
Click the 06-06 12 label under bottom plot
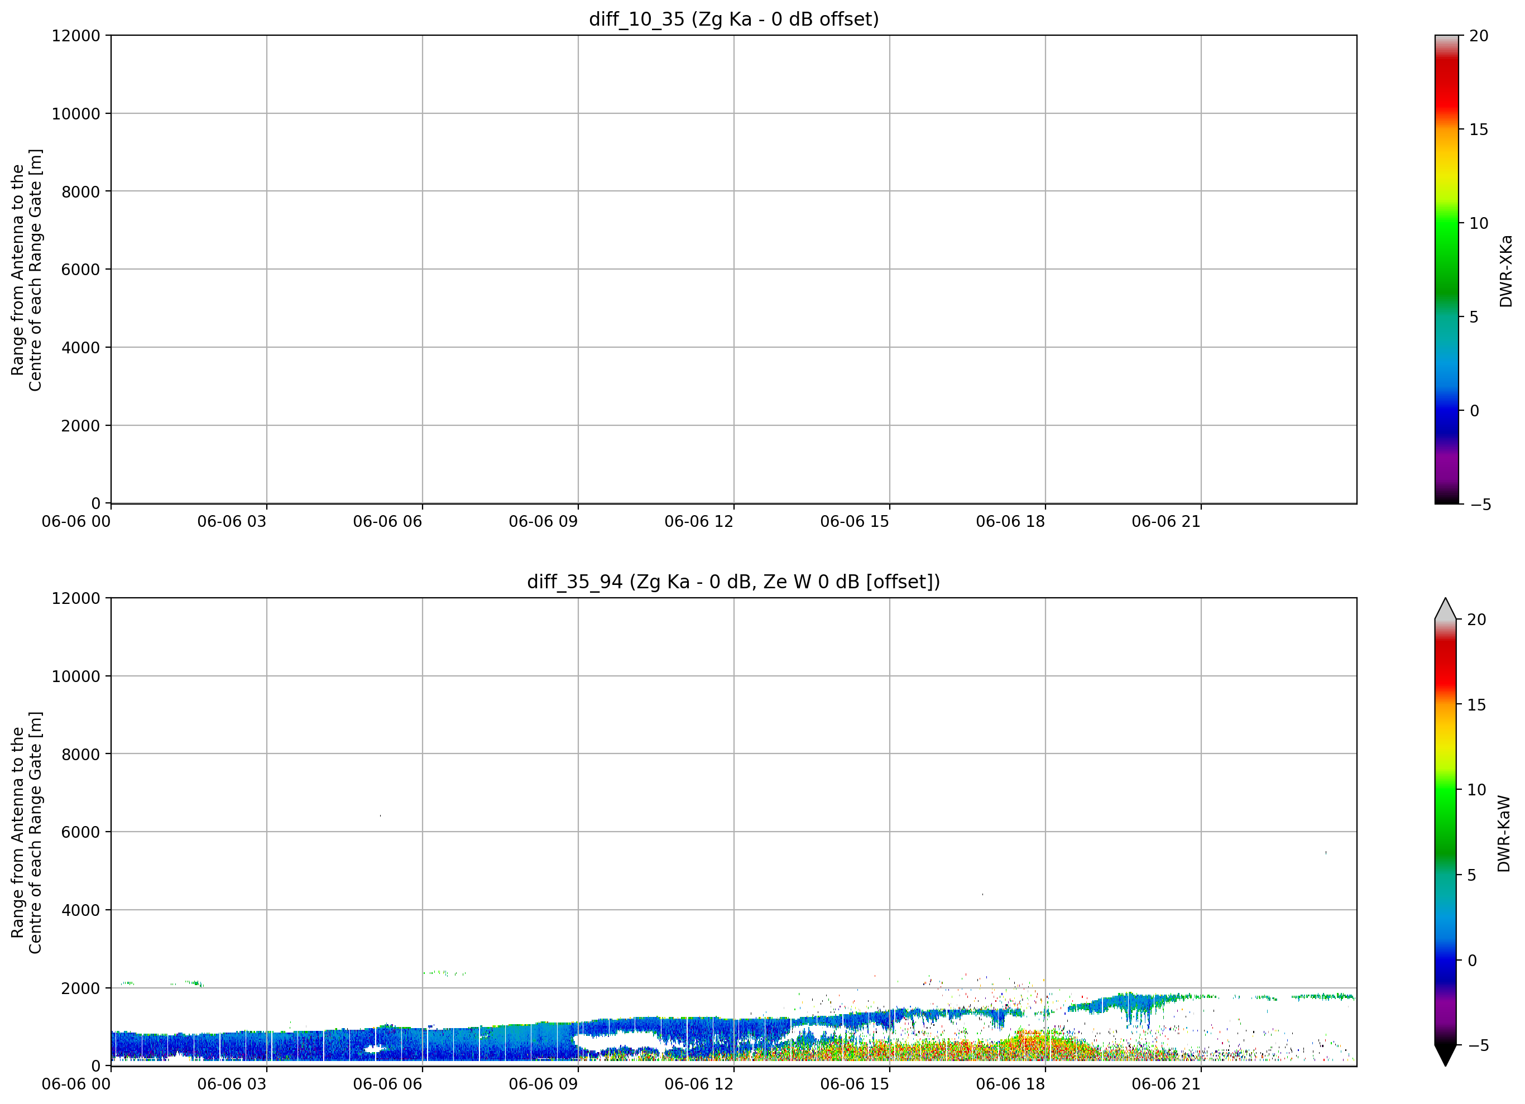699,1084
